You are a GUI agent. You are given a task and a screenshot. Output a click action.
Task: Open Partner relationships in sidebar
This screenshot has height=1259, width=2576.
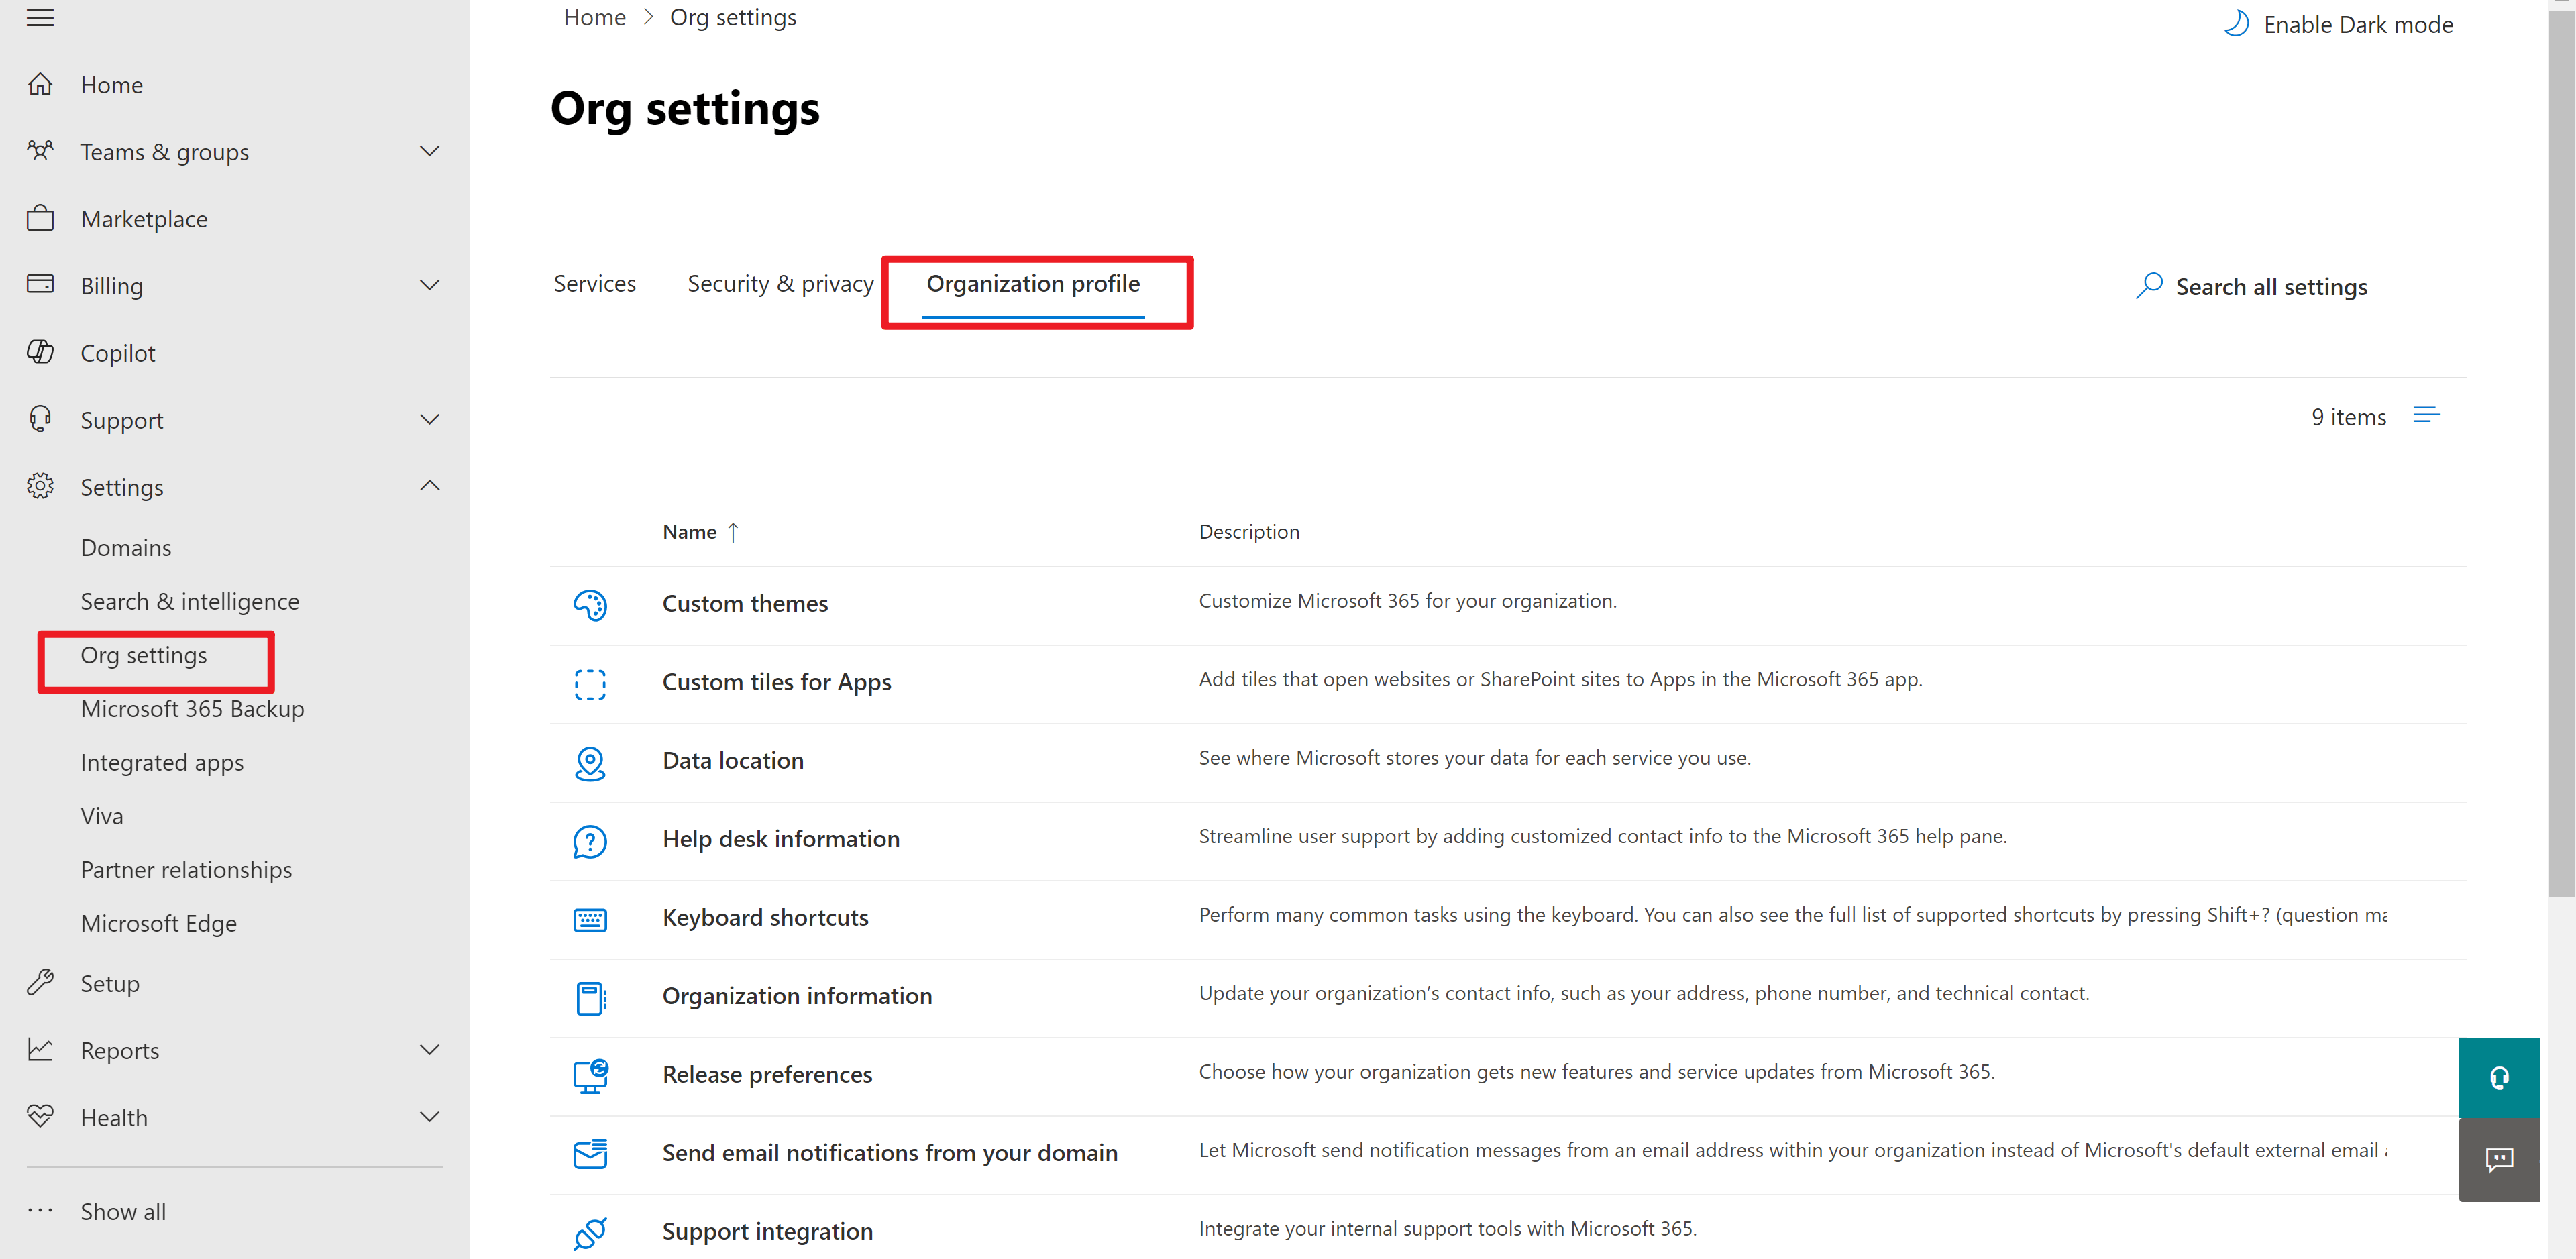pyautogui.click(x=186, y=870)
